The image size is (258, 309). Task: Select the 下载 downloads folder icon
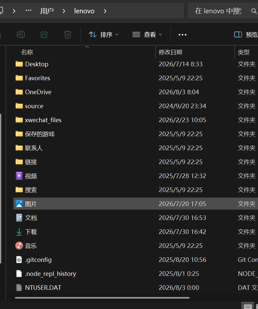click(x=19, y=232)
